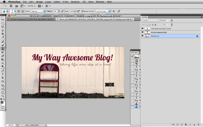This screenshot has height=127, width=203.
Task: Click Add layer style fx icon
Action: coord(178,125)
